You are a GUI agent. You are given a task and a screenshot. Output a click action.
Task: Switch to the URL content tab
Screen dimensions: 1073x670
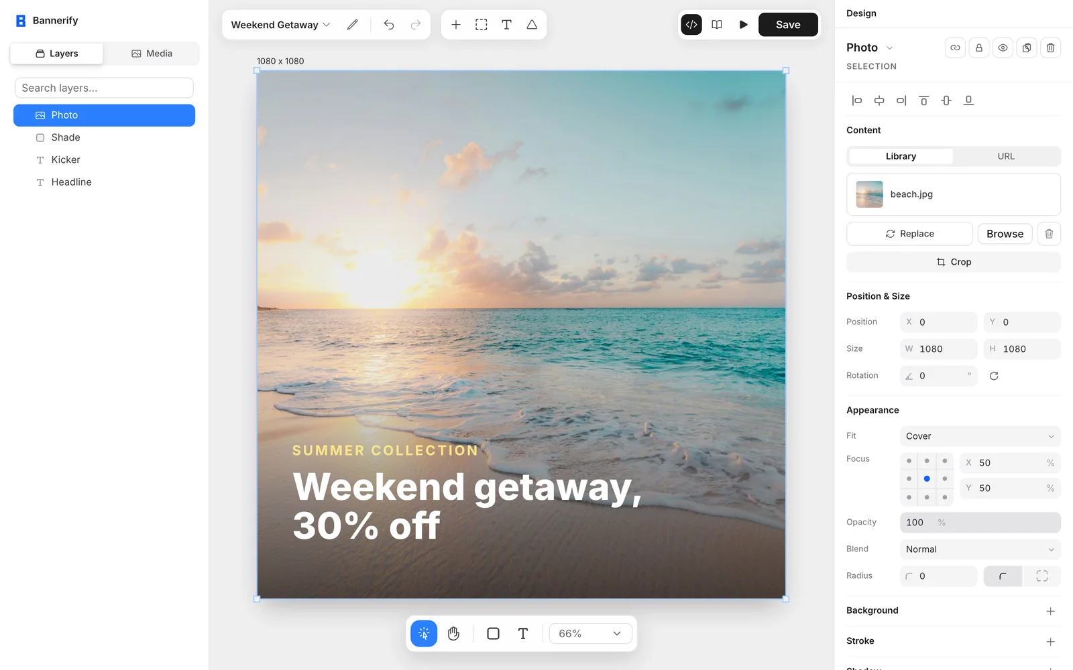coord(1006,156)
